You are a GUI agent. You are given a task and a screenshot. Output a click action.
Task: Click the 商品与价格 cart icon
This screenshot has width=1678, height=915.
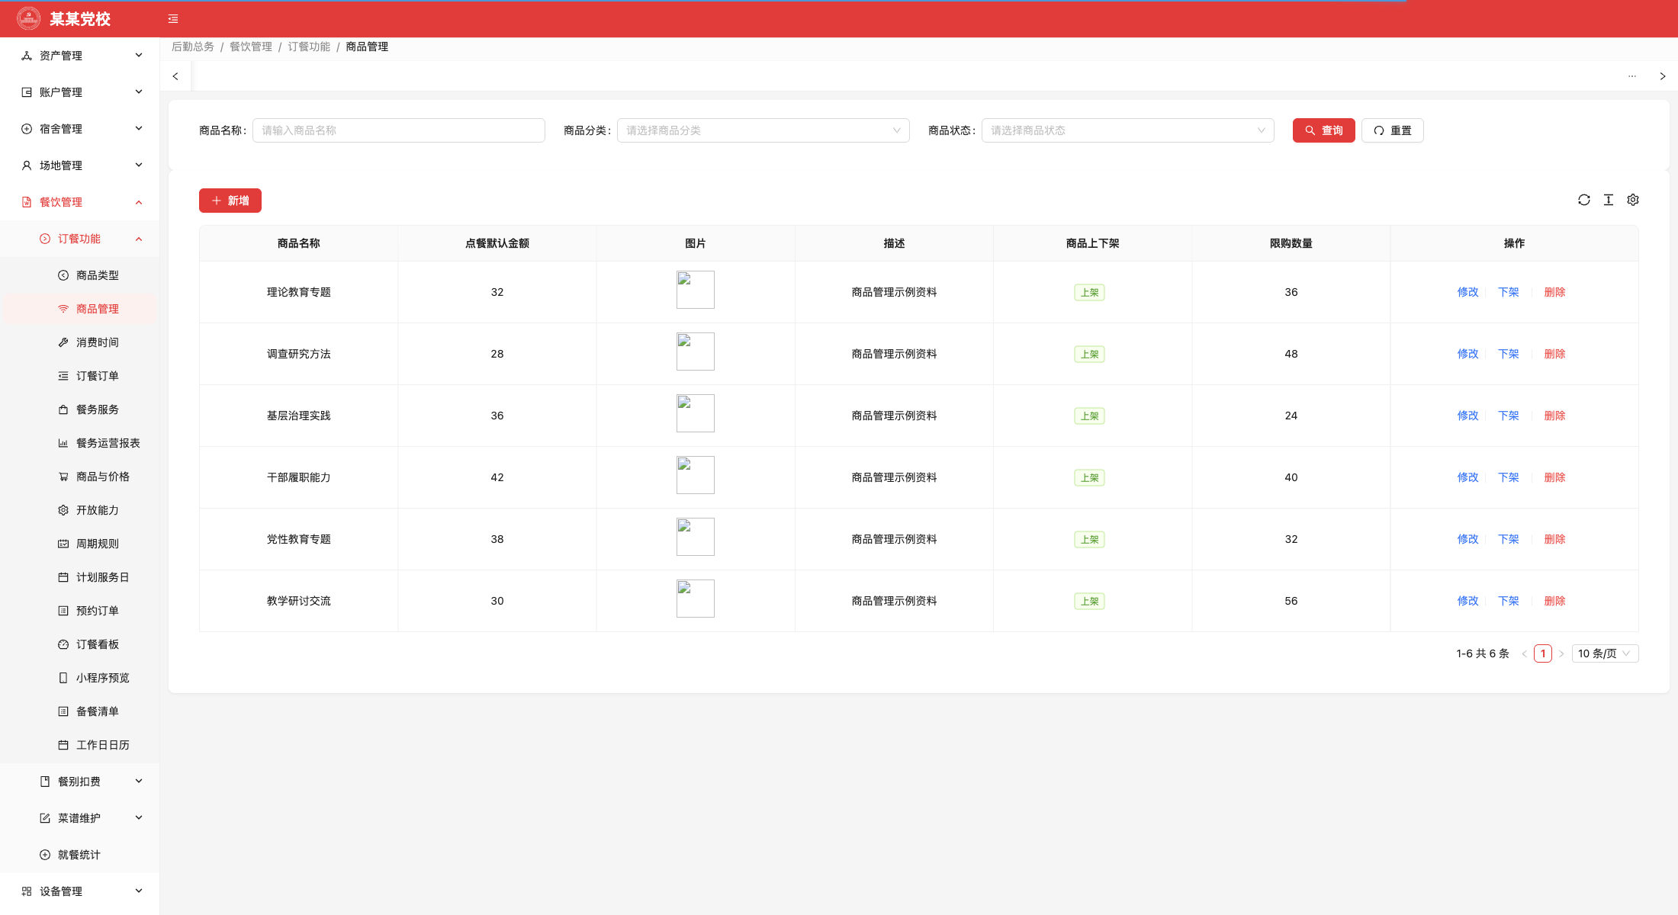tap(63, 477)
